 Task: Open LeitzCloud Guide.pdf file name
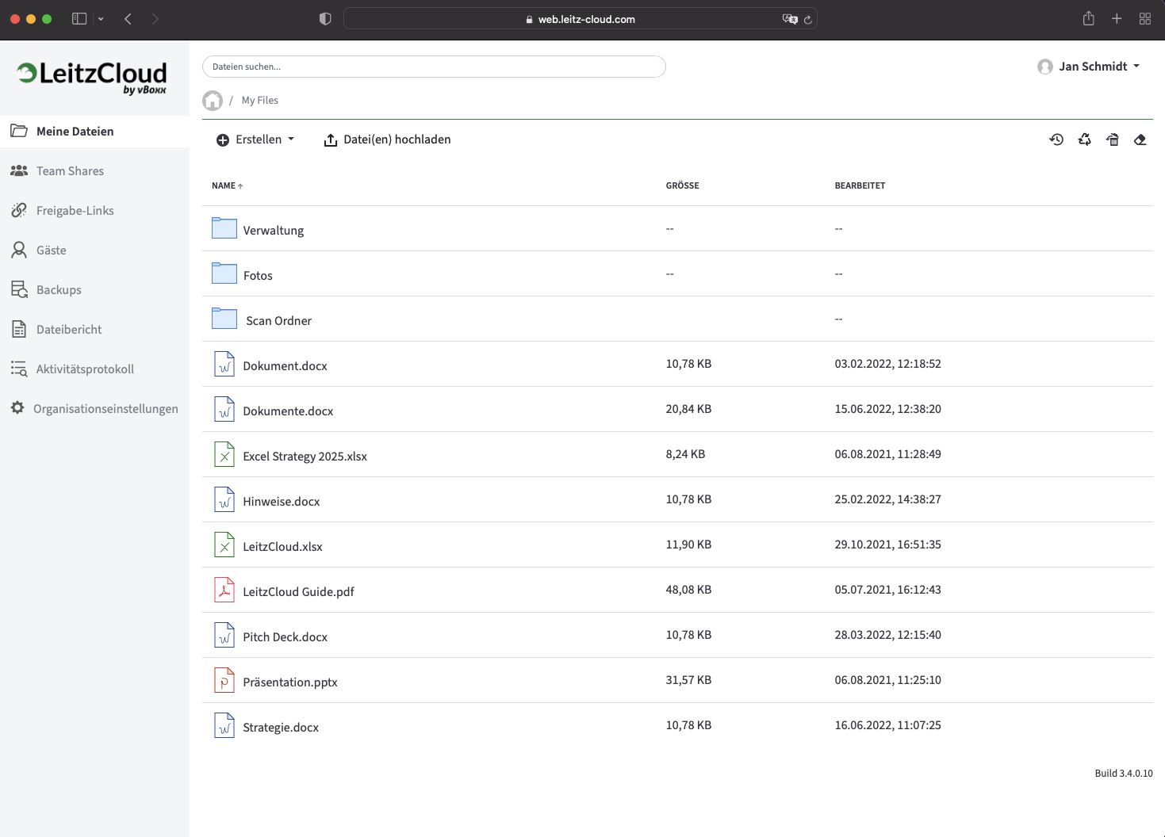[299, 592]
